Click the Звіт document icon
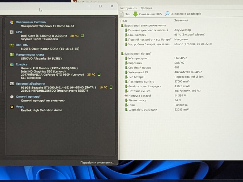This screenshot has width=243, height=182. coord(122,14)
